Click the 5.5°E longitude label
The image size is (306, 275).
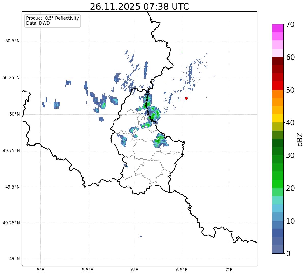(88, 270)
